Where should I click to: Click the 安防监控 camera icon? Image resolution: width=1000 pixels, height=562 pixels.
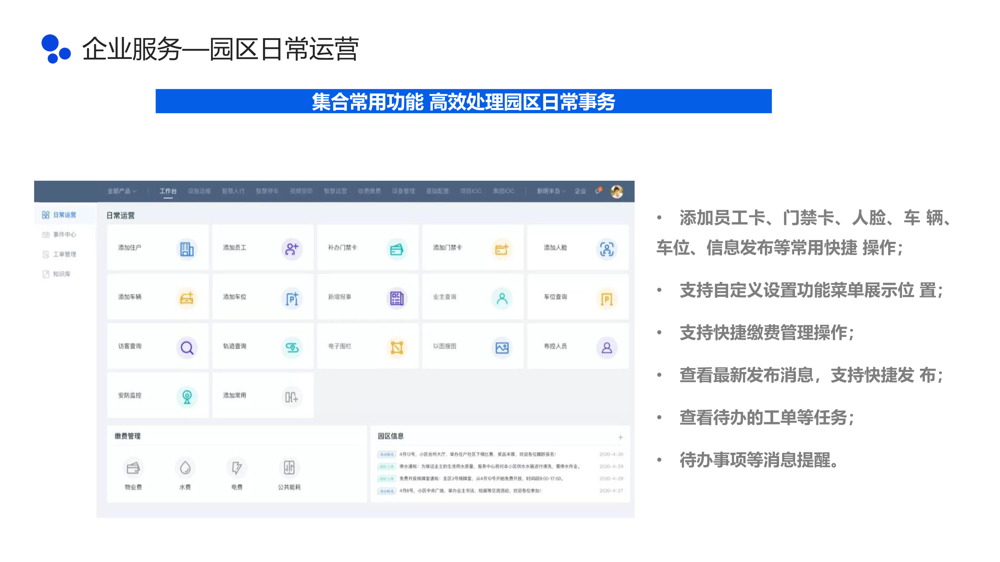pos(187,397)
